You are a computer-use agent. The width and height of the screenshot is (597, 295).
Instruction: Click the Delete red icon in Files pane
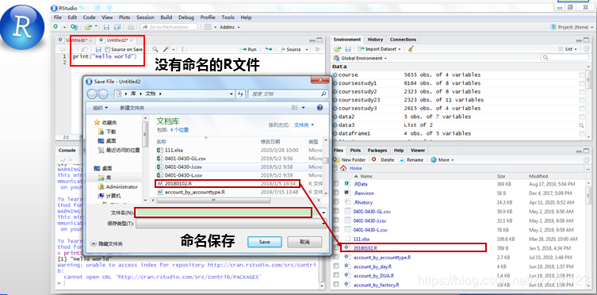(x=374, y=160)
